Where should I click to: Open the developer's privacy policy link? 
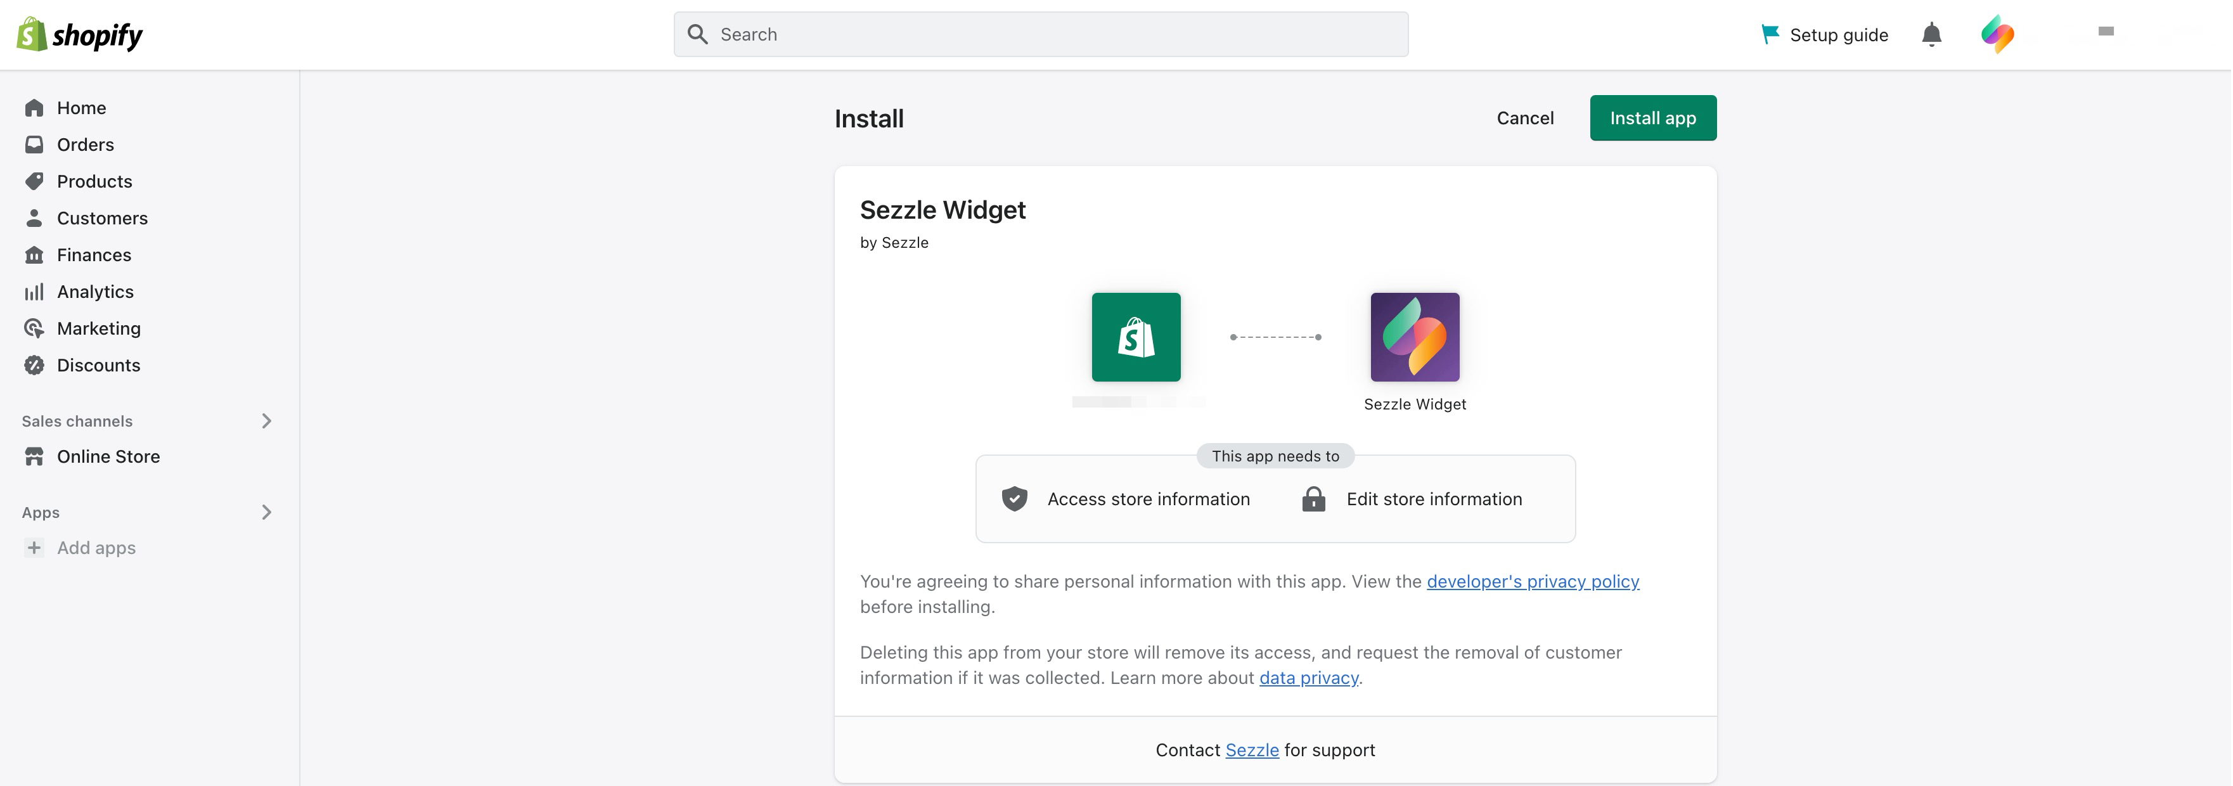click(x=1533, y=581)
